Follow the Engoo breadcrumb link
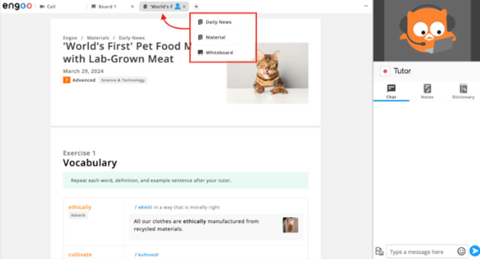Viewport: 480px width, 259px height. (x=70, y=38)
